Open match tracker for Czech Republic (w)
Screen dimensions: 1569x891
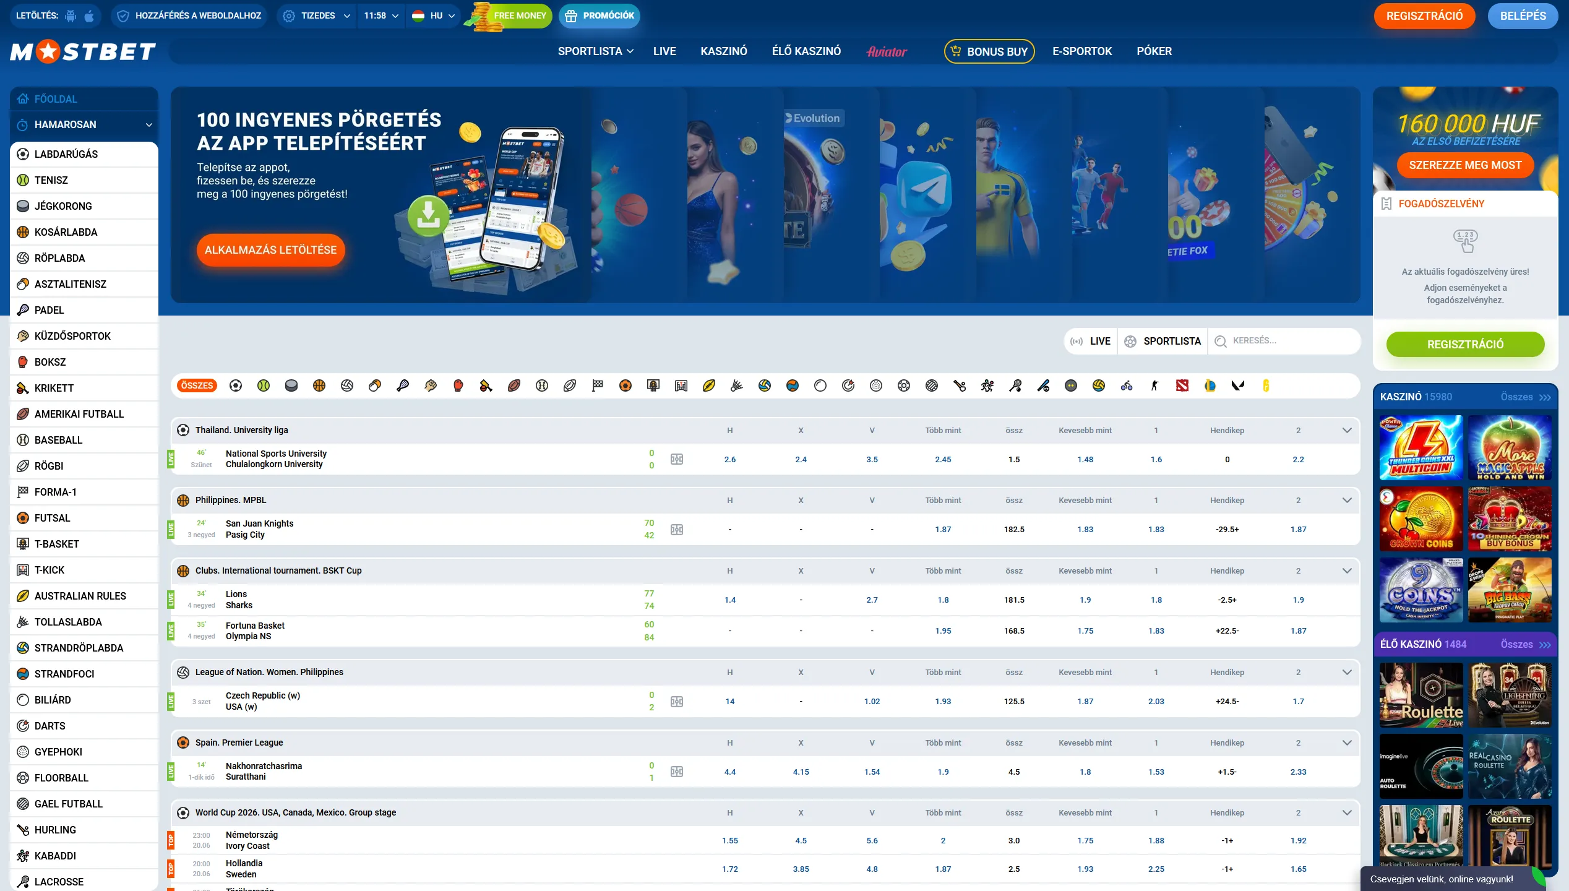tap(677, 702)
